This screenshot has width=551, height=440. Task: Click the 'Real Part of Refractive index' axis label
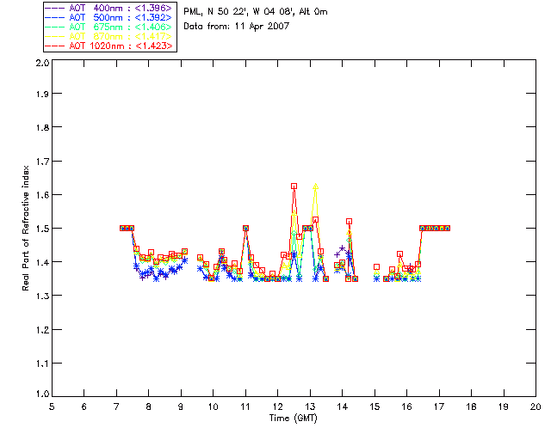[x=26, y=229]
